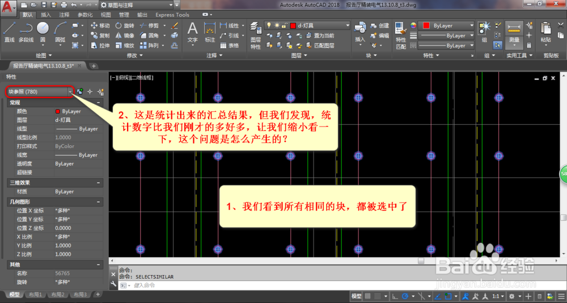Open the ByLayer object color dropdown
Screen dimensions: 567x303
pos(446,26)
